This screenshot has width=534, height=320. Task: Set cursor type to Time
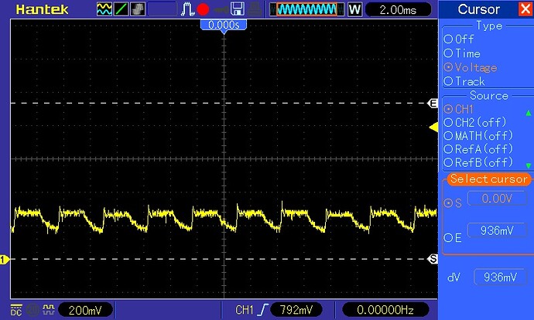(x=462, y=53)
